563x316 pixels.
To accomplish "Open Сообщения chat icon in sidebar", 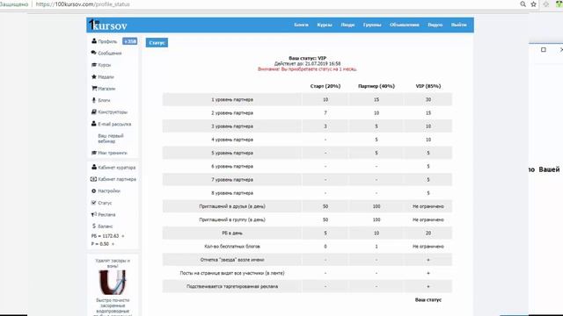I will [94, 53].
